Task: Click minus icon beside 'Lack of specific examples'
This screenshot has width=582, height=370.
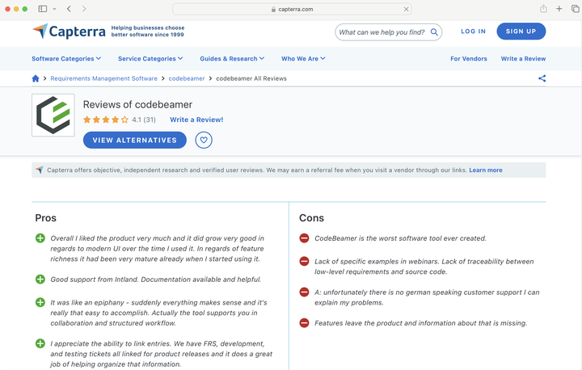Action: (304, 261)
